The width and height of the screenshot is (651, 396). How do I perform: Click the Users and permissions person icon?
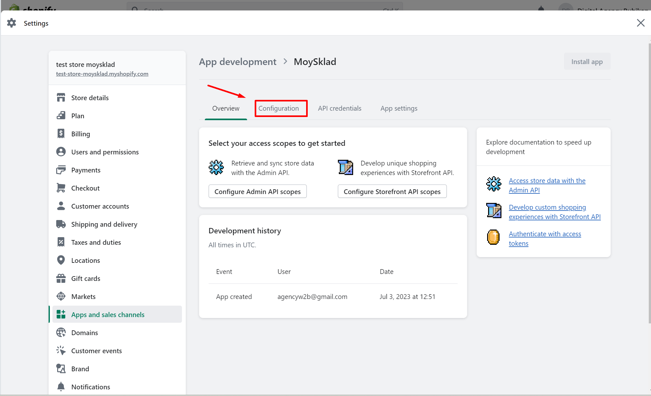[61, 152]
